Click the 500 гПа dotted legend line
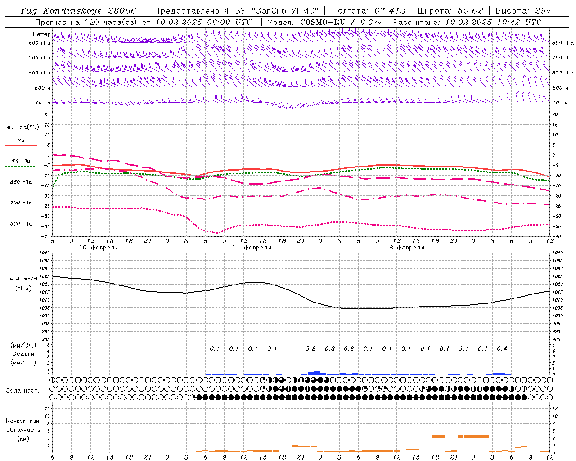 [20, 229]
